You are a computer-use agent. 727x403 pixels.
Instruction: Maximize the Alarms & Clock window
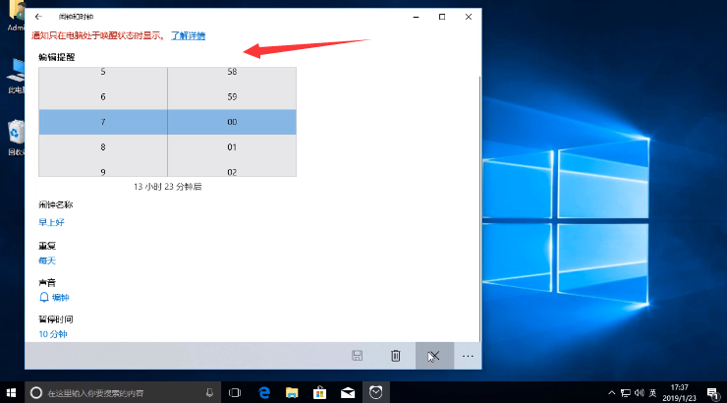tap(442, 17)
